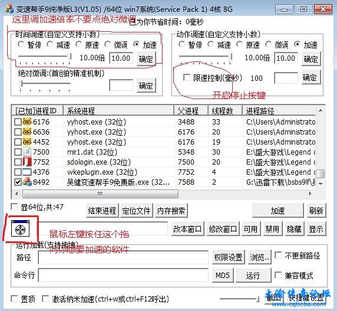This screenshot has height=311, width=337.
Task: Click the icon of process 8492
Action: [x=27, y=182]
